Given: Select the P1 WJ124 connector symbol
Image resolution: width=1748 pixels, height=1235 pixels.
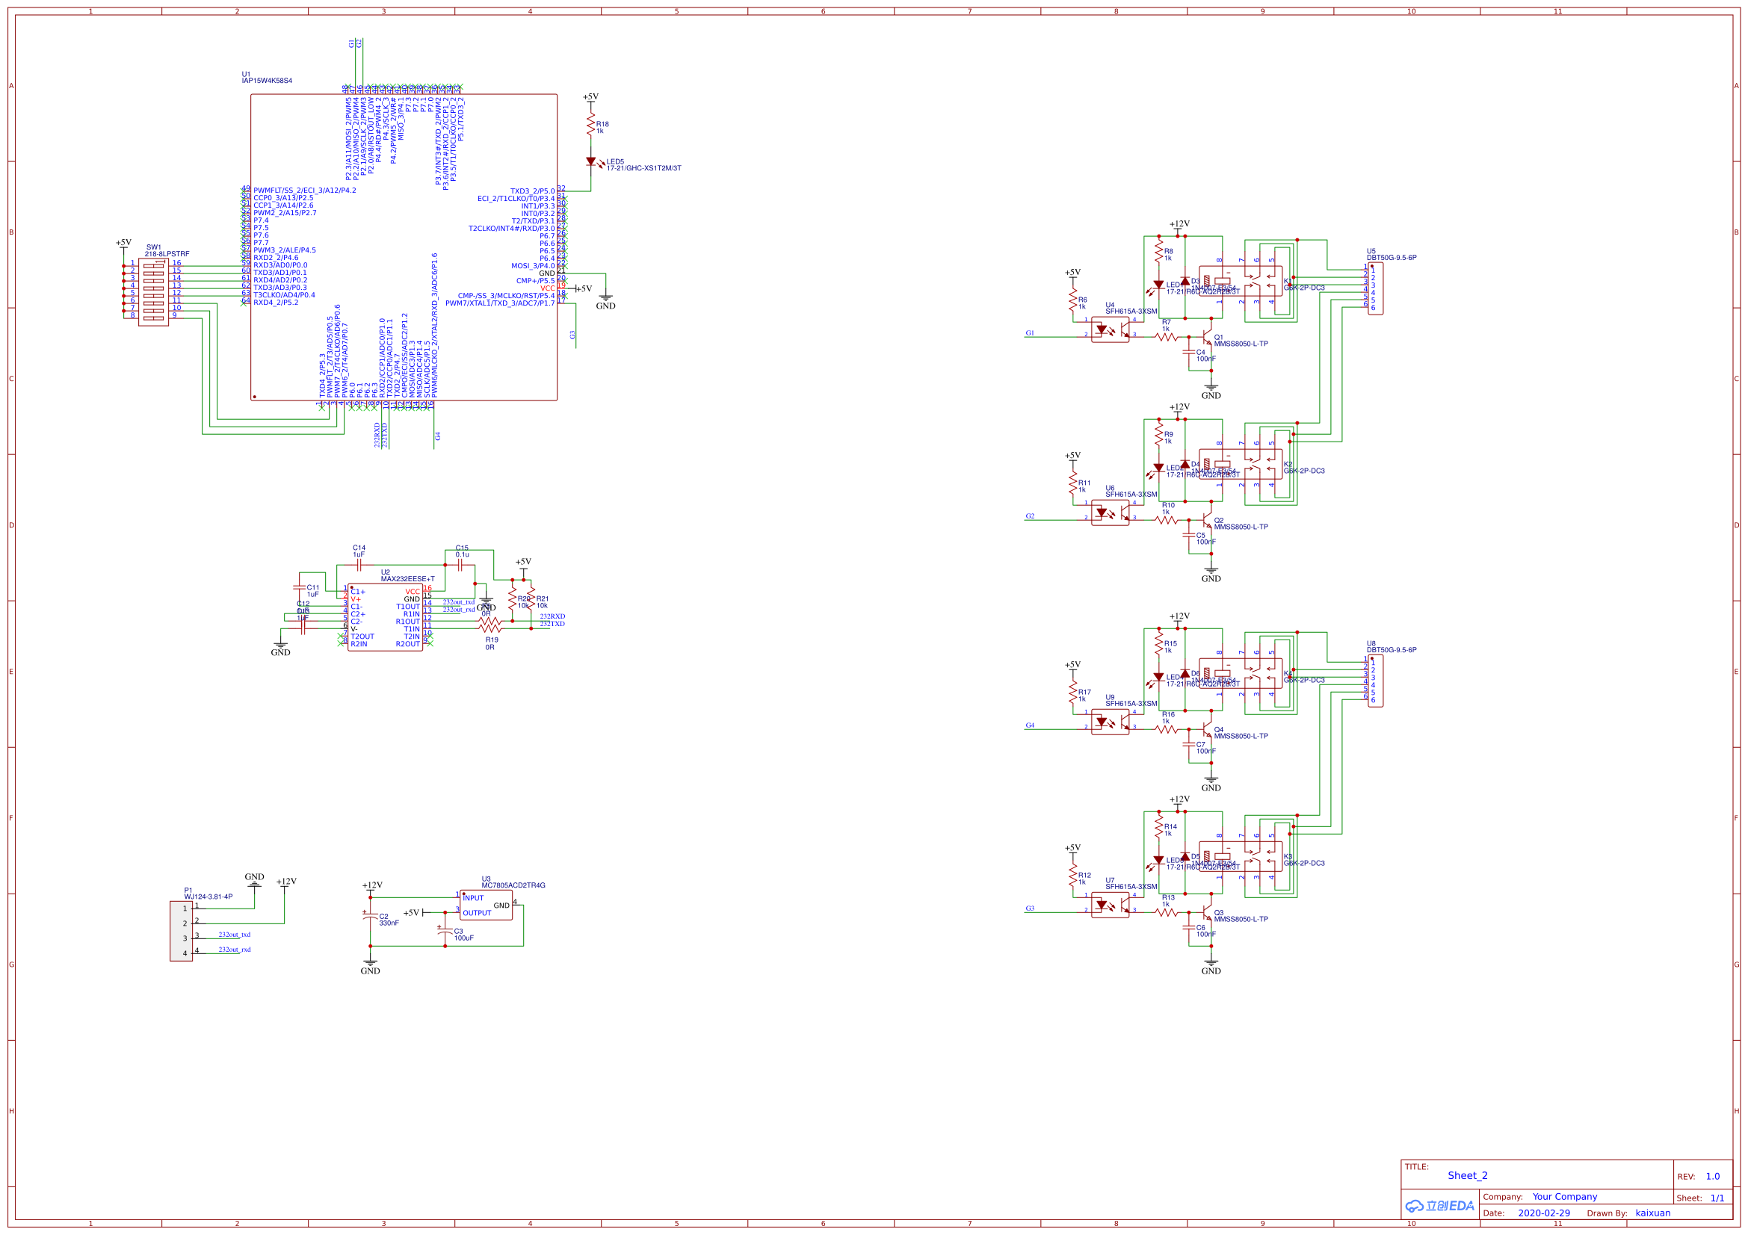Looking at the screenshot, I should tap(181, 931).
